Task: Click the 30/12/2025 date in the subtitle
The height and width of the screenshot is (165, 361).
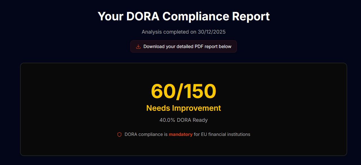Action: [x=211, y=32]
